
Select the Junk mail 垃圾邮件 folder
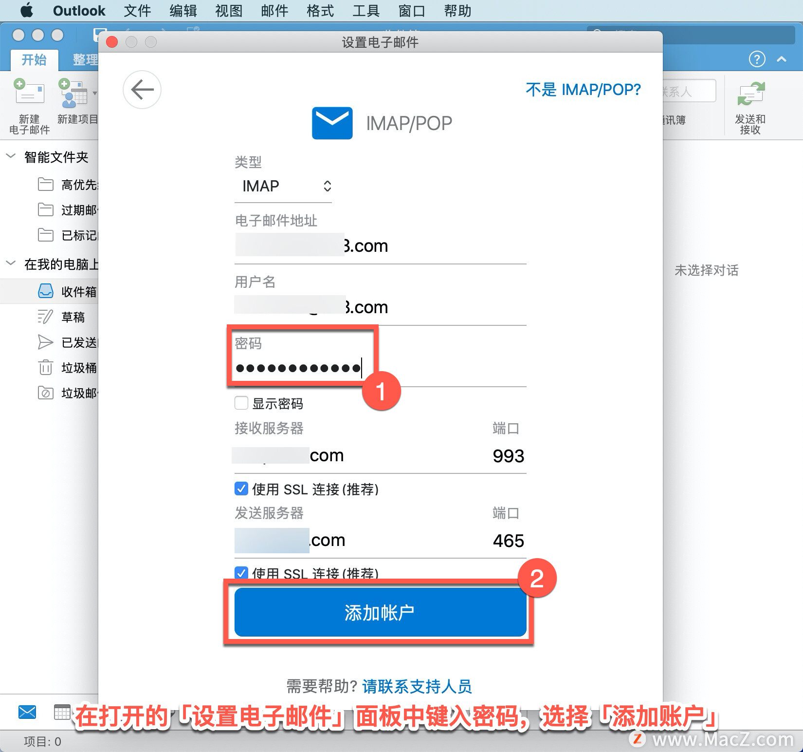(49, 393)
